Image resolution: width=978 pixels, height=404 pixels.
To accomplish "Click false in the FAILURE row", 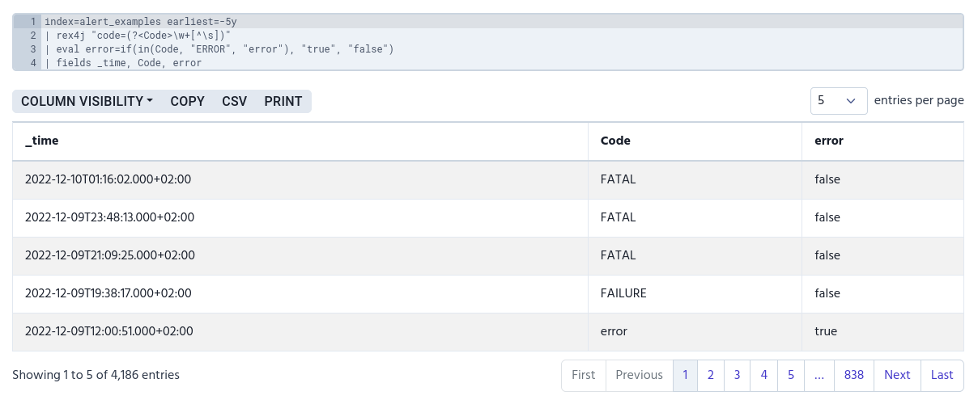I will 827,293.
